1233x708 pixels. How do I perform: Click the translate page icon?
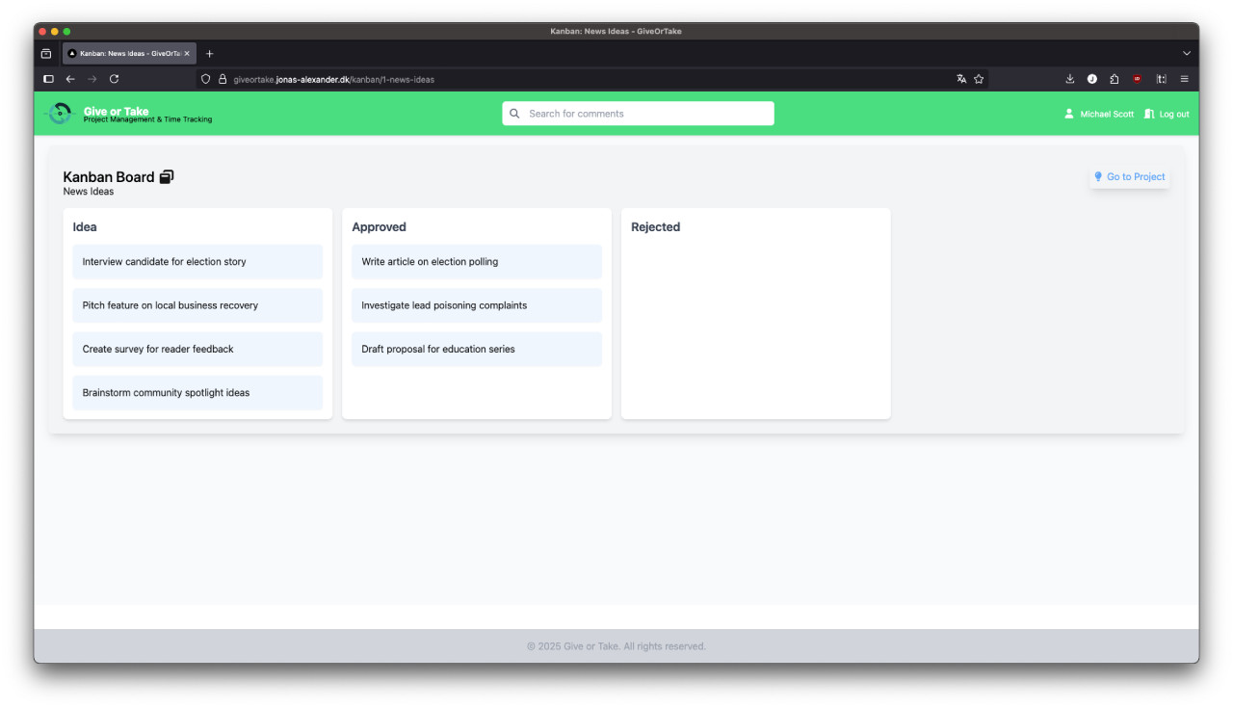click(x=961, y=79)
